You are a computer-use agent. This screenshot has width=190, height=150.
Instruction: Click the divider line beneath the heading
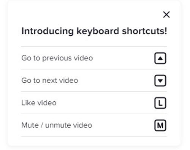94,47
